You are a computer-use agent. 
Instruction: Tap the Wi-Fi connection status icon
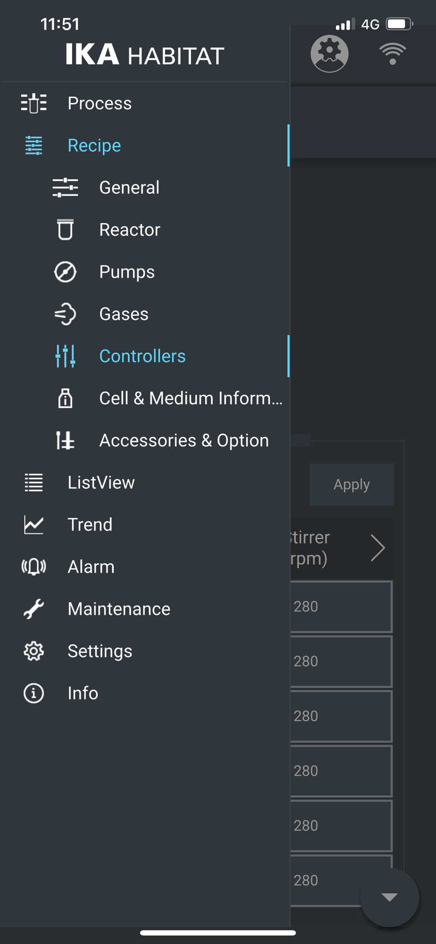click(x=393, y=53)
